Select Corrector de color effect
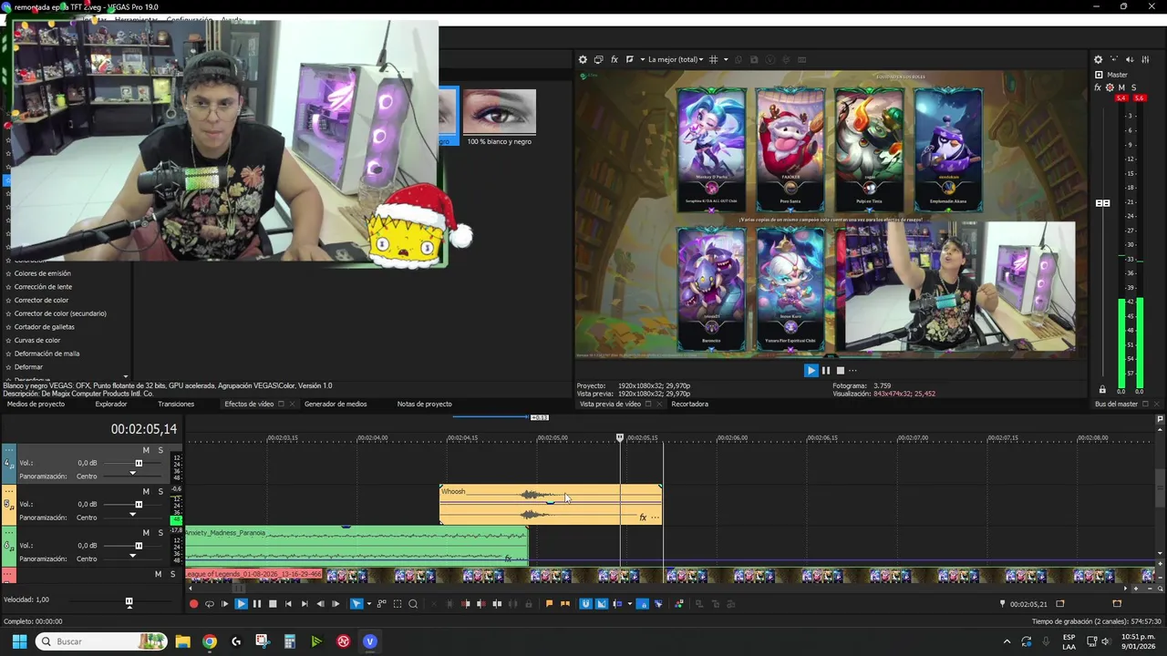This screenshot has height=656, width=1167. pos(41,300)
